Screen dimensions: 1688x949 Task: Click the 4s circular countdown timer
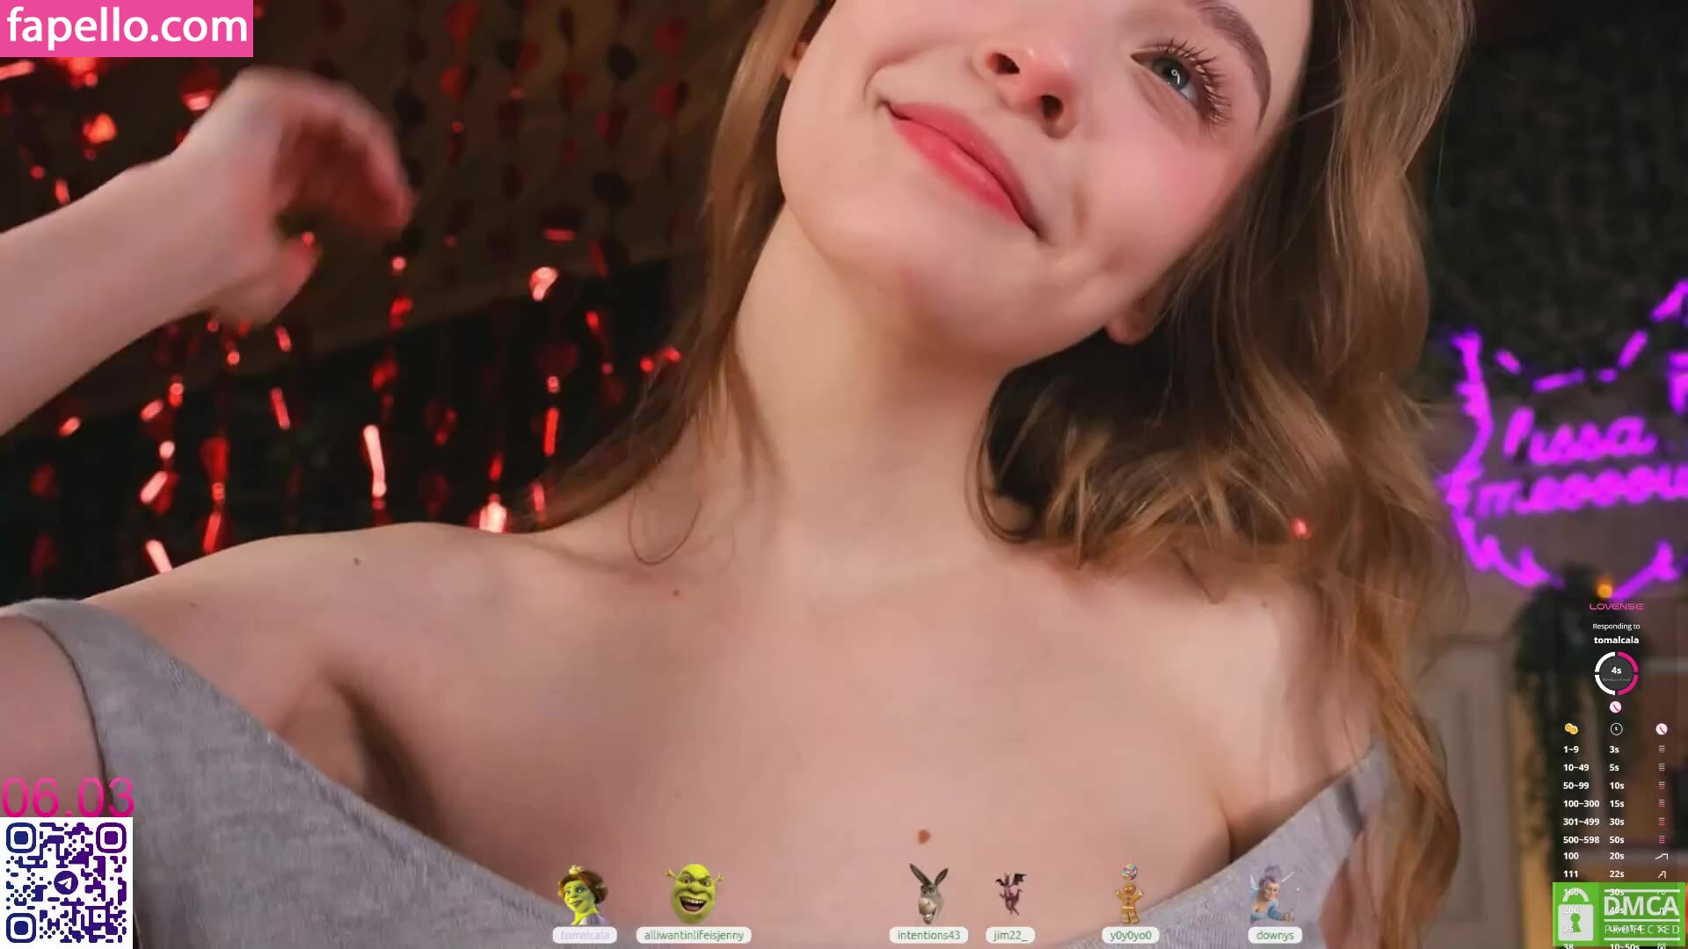[1616, 673]
